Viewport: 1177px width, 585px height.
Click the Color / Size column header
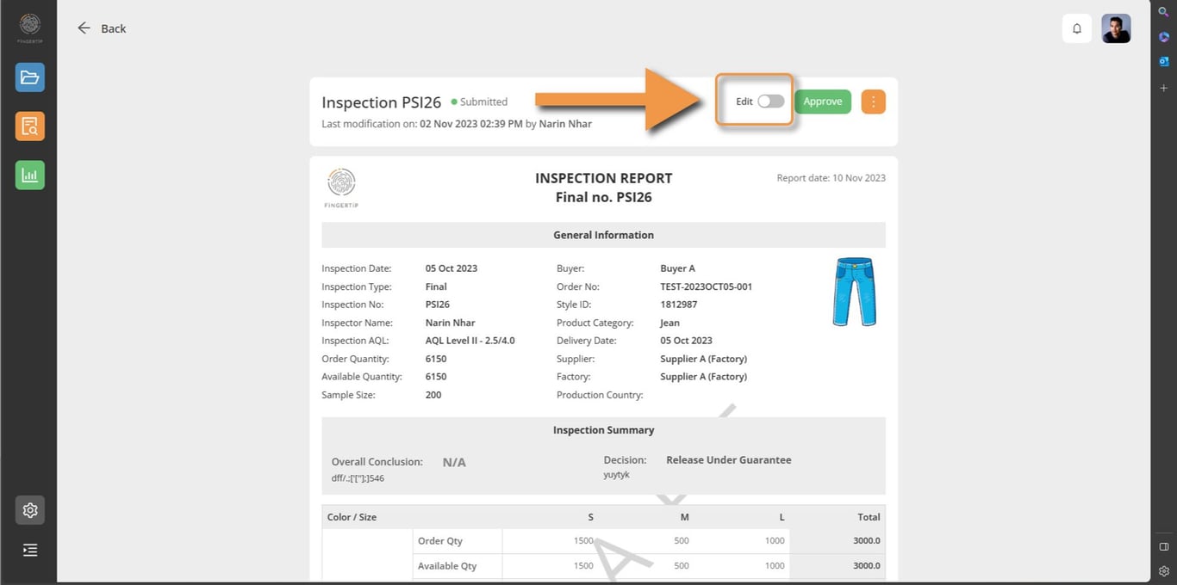pos(352,517)
